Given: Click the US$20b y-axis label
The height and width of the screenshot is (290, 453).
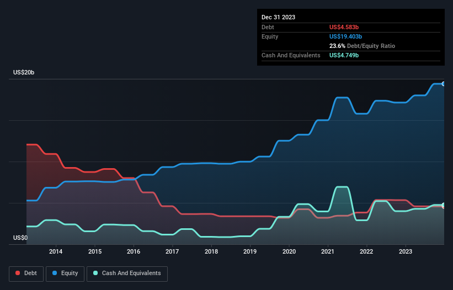Looking at the screenshot, I should click(x=24, y=72).
